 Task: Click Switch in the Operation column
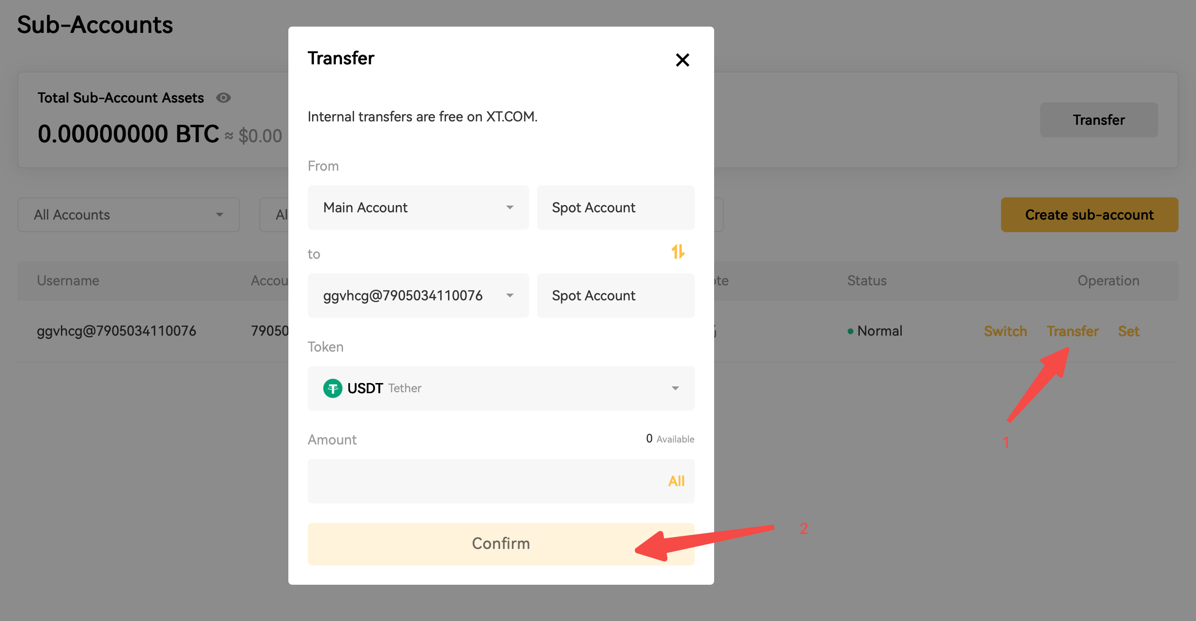(1005, 331)
